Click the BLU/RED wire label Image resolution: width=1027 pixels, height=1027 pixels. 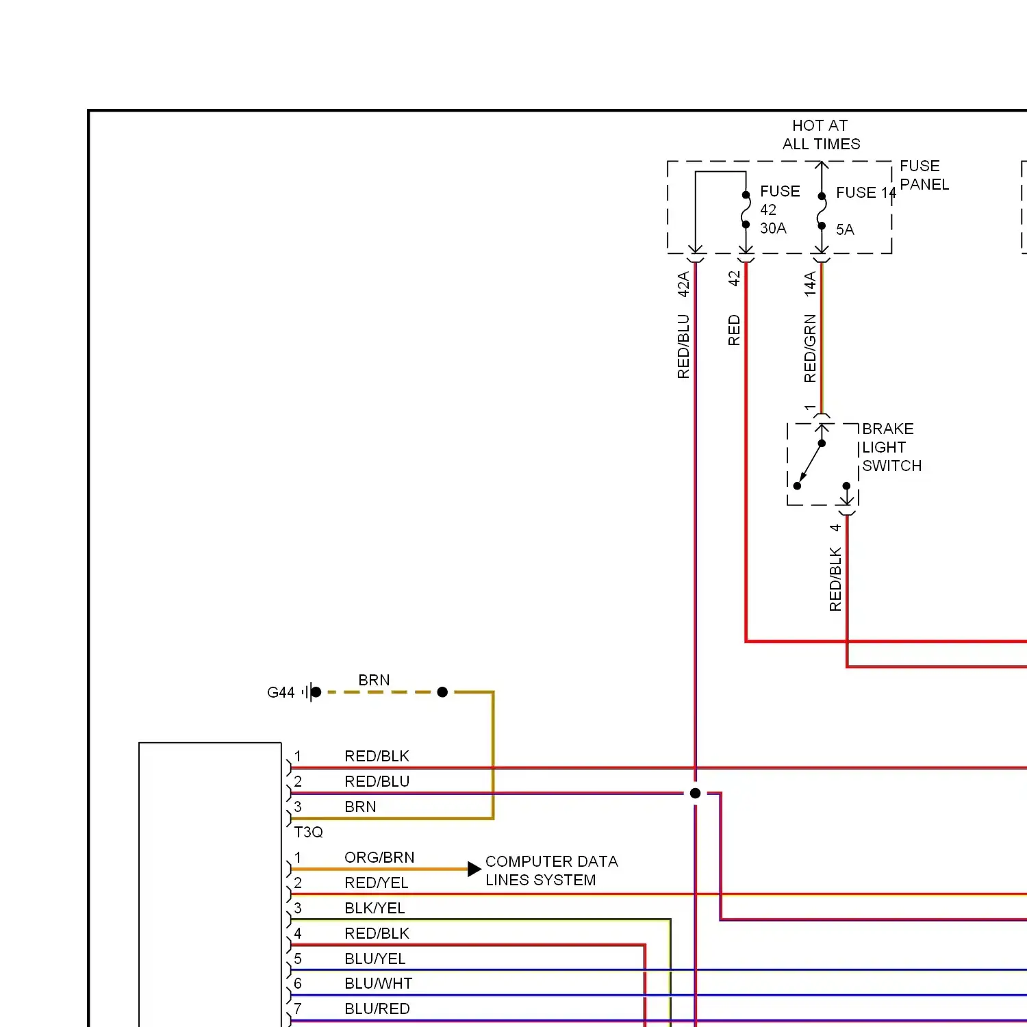coord(377,1009)
